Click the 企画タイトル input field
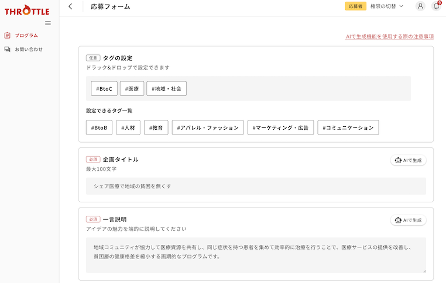Image resolution: width=446 pixels, height=283 pixels. [256, 187]
